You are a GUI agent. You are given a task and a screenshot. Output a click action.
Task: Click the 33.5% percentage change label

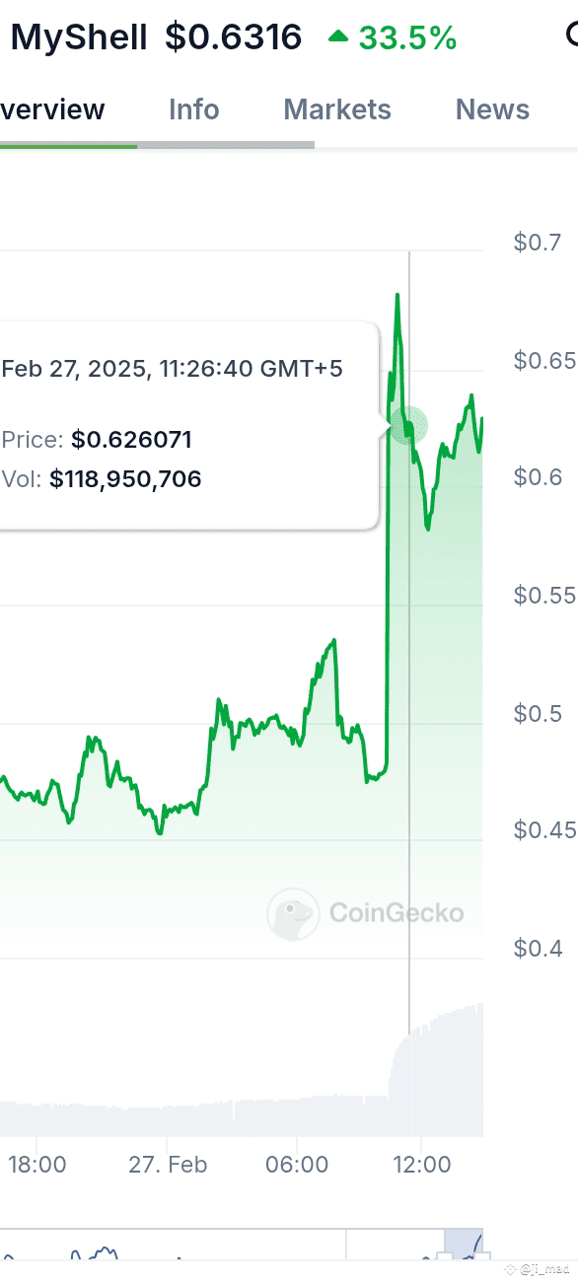point(407,37)
